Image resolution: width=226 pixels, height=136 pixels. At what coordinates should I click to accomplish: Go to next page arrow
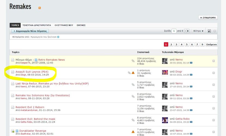pyautogui.click(x=188, y=31)
